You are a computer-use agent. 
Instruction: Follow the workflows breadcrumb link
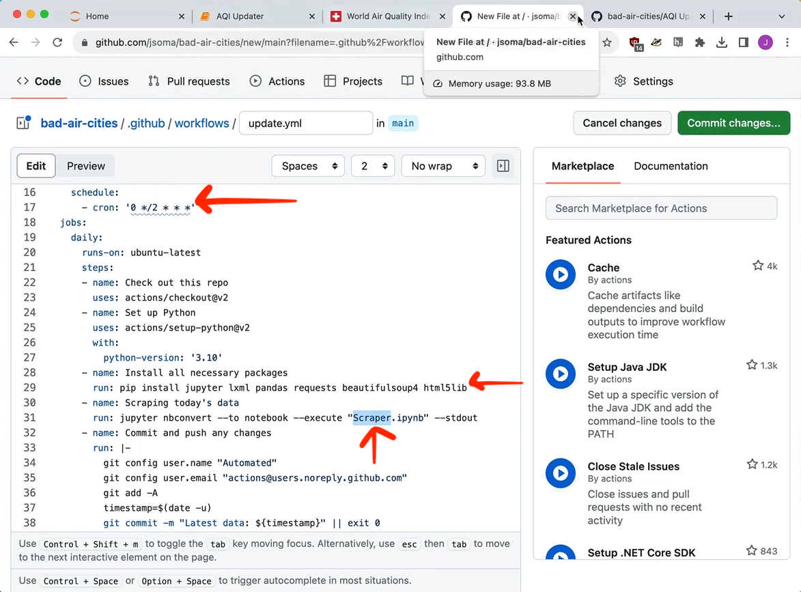tap(201, 123)
